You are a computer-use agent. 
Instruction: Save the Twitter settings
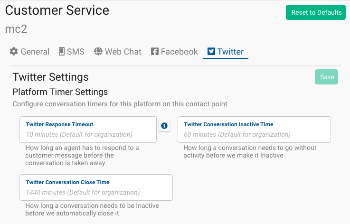click(x=327, y=77)
